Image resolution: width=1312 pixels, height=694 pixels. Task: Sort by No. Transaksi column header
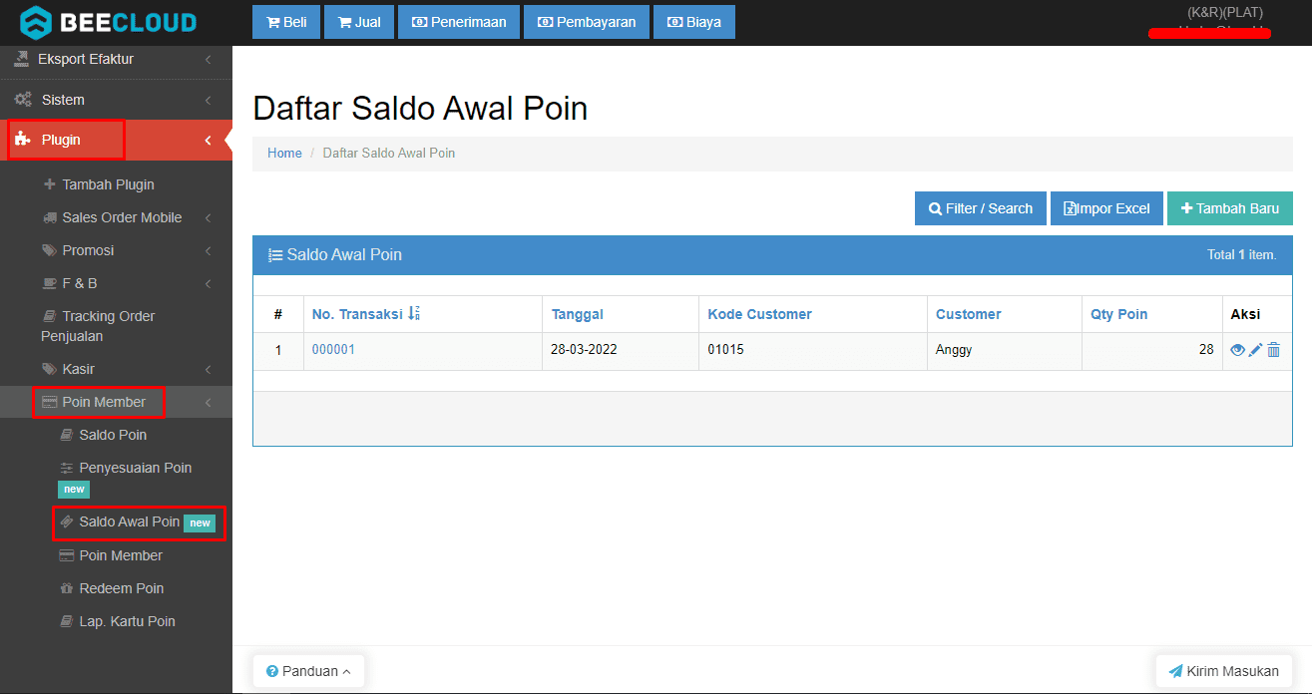click(365, 314)
